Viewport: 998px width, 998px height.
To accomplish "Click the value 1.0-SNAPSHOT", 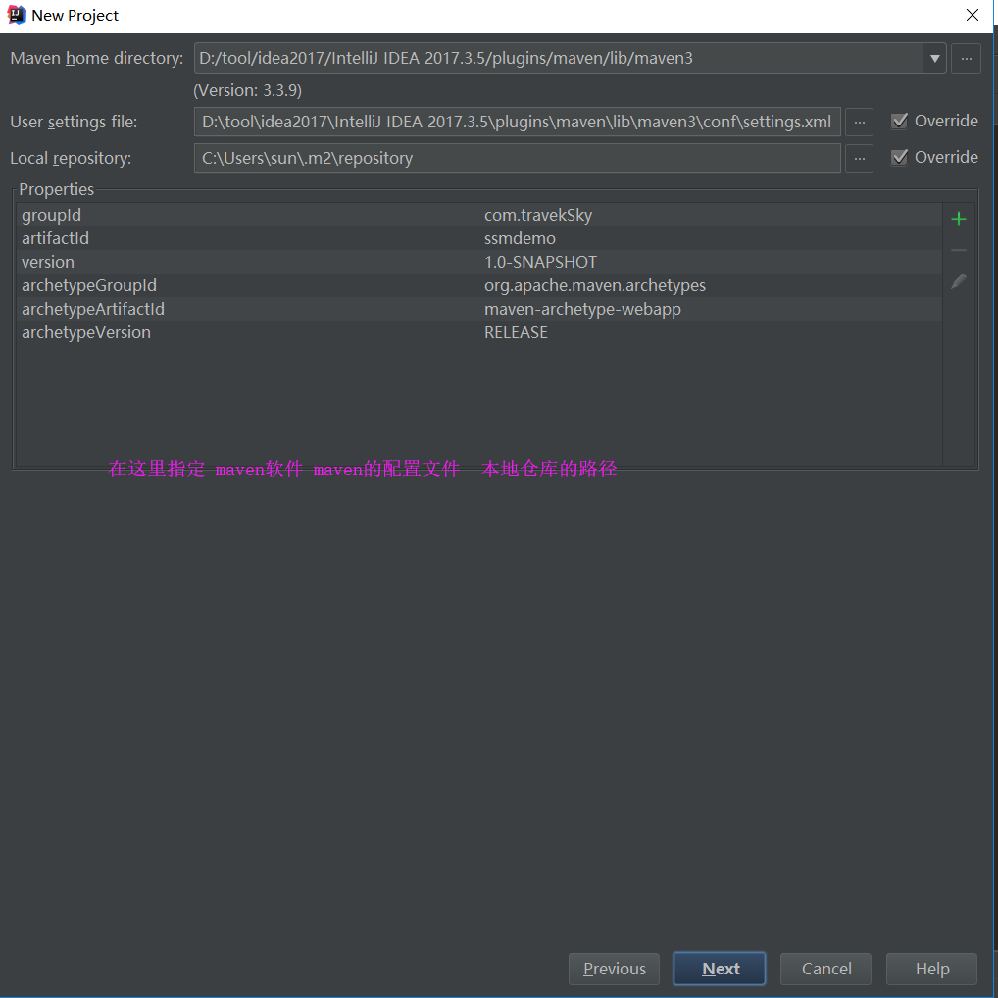I will pyautogui.click(x=540, y=262).
